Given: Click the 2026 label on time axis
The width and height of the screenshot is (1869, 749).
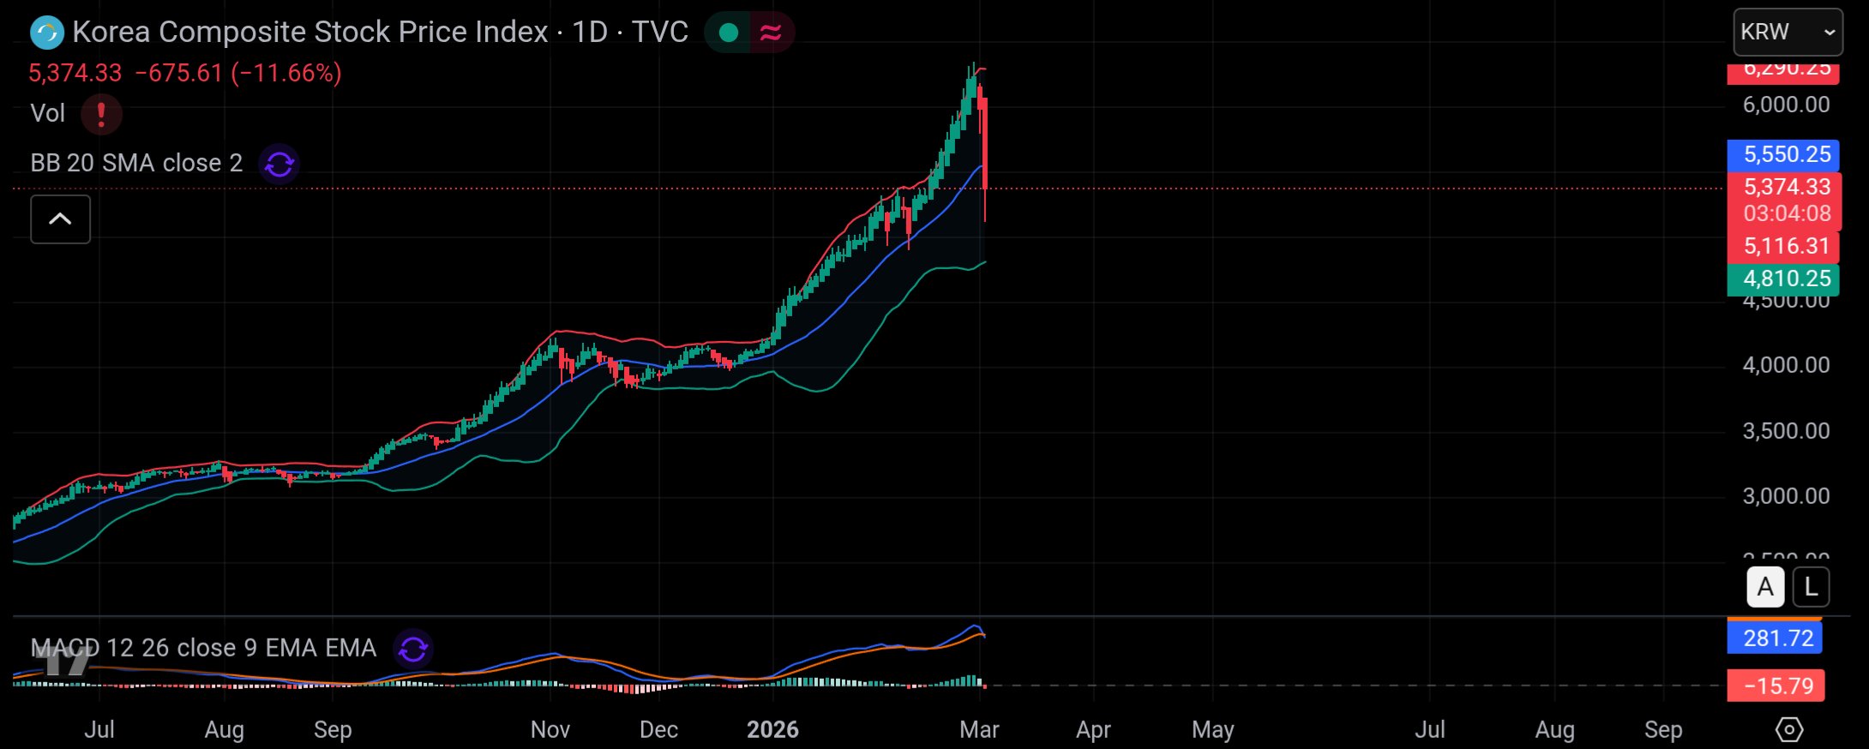Looking at the screenshot, I should [772, 729].
